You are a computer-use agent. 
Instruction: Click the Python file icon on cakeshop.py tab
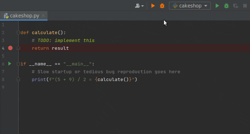click(x=6, y=16)
